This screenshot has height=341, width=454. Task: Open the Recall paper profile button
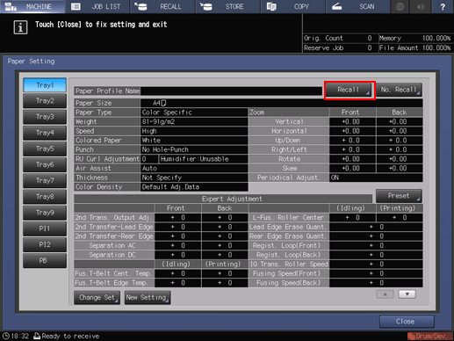tap(349, 90)
